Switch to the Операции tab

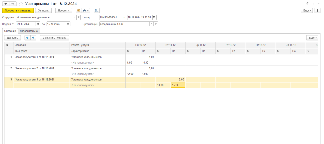[x=10, y=31]
